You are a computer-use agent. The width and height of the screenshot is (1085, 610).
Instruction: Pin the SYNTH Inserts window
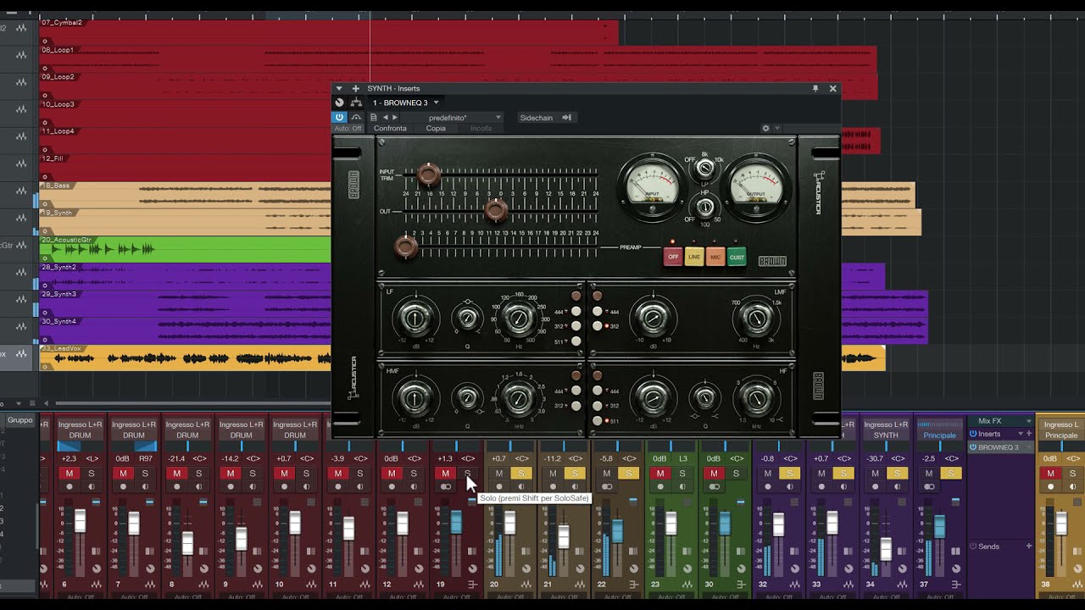(815, 88)
